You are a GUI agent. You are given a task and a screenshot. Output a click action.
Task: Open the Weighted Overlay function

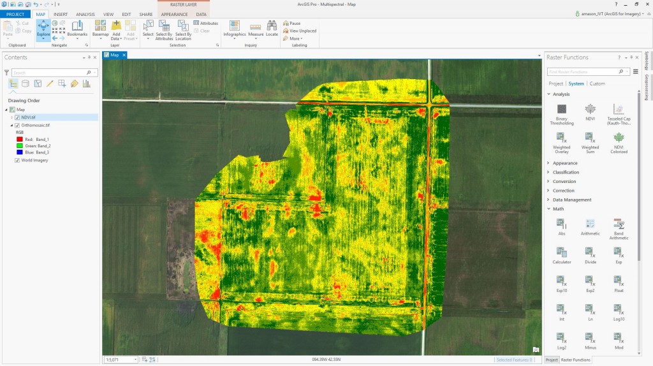click(x=561, y=143)
